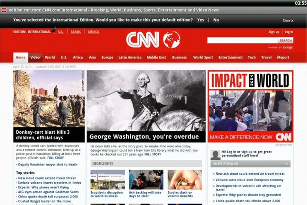The width and height of the screenshot is (307, 205).
Task: Open the Asia section
Action: coord(92,57)
